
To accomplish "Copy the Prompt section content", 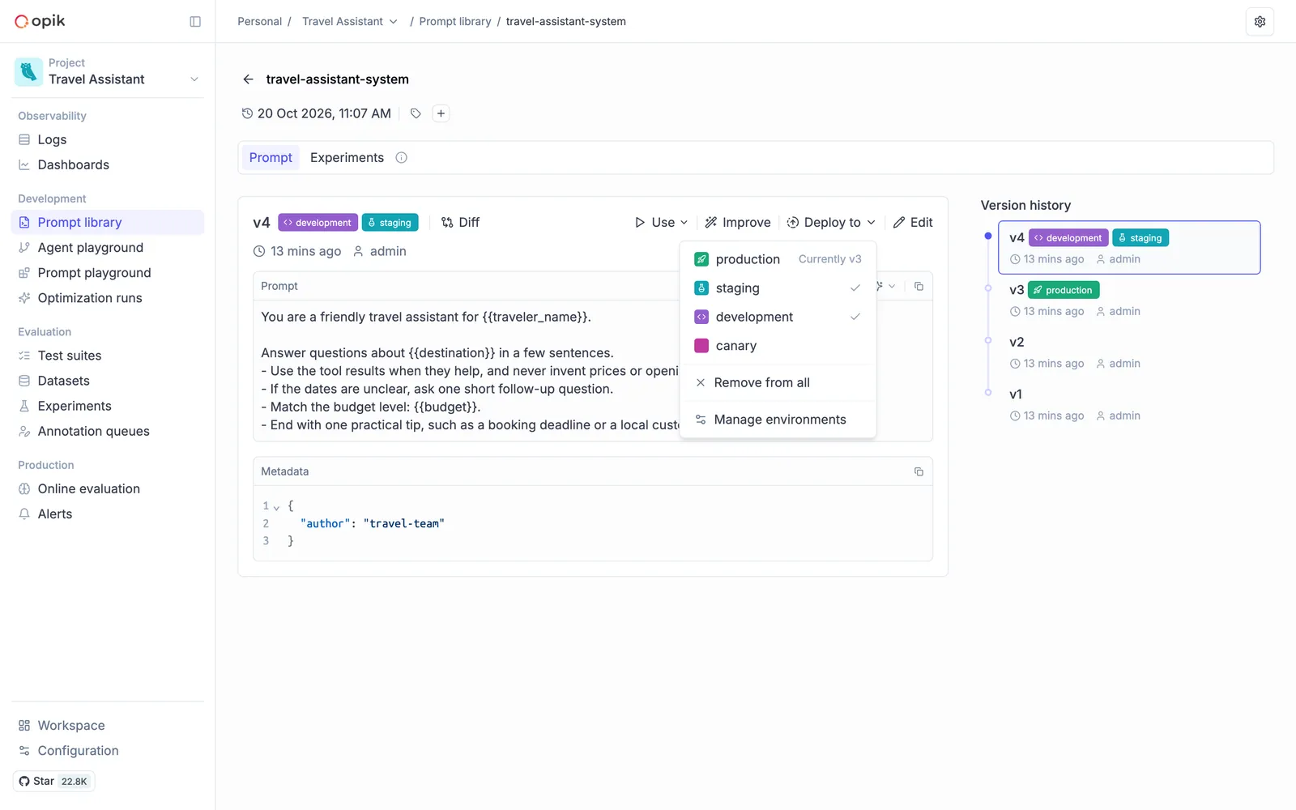I will (x=919, y=286).
